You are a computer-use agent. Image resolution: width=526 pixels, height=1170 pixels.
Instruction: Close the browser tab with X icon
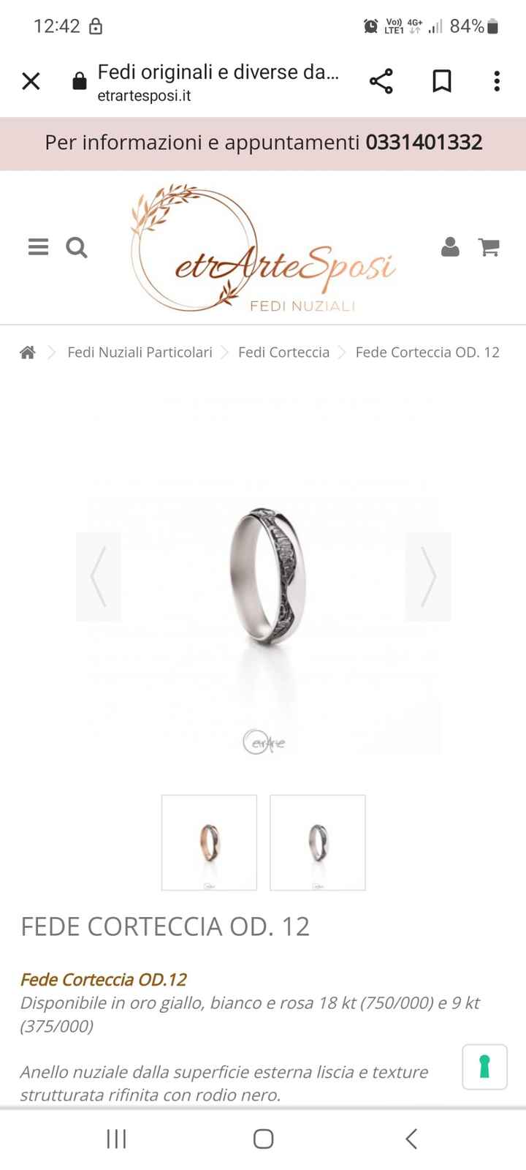(31, 80)
